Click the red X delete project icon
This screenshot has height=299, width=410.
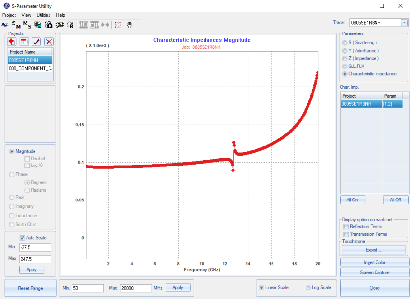pos(49,42)
